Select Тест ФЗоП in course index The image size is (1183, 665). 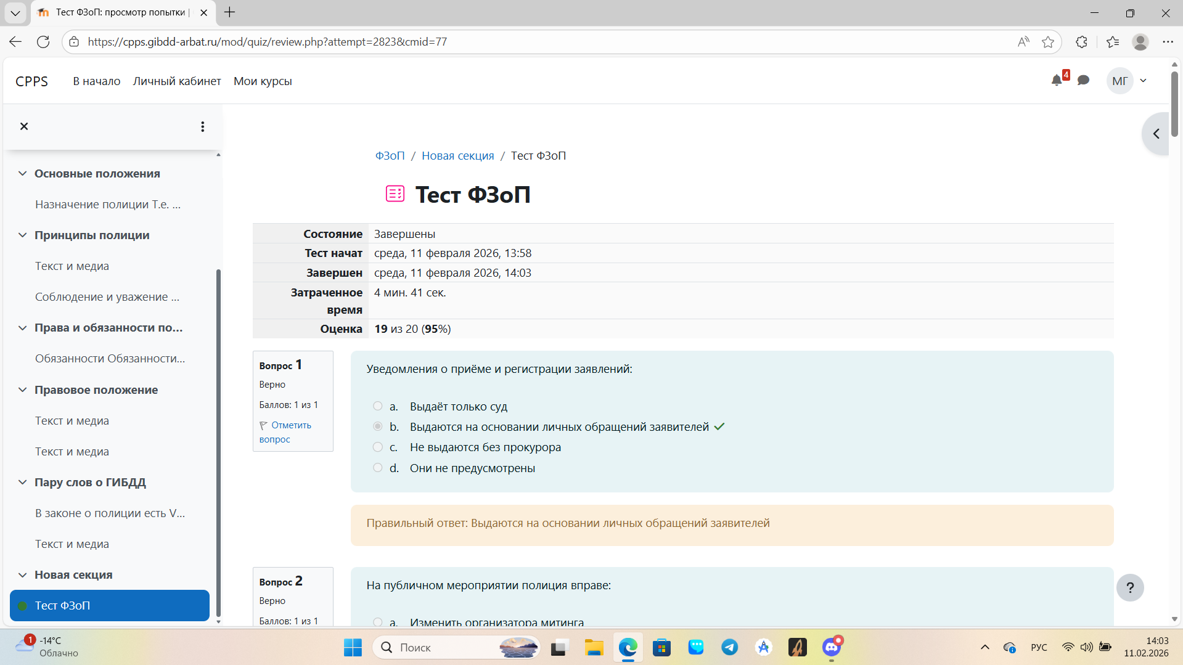pos(110,606)
